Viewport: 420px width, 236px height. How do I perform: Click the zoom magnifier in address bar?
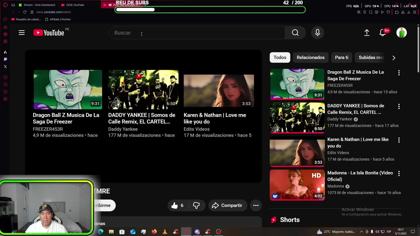click(359, 12)
